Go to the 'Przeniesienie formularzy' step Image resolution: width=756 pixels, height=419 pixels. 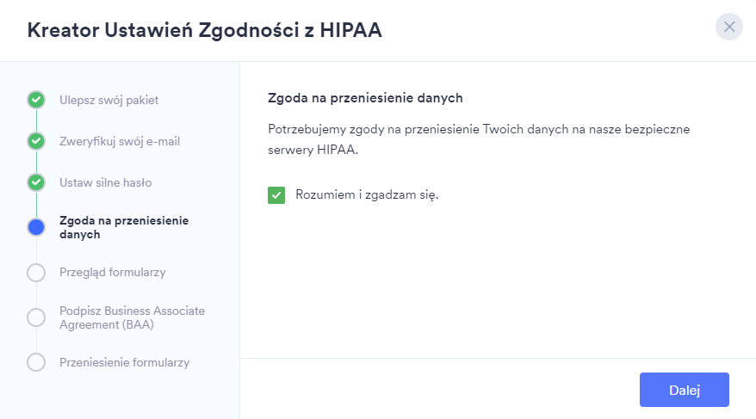point(124,362)
